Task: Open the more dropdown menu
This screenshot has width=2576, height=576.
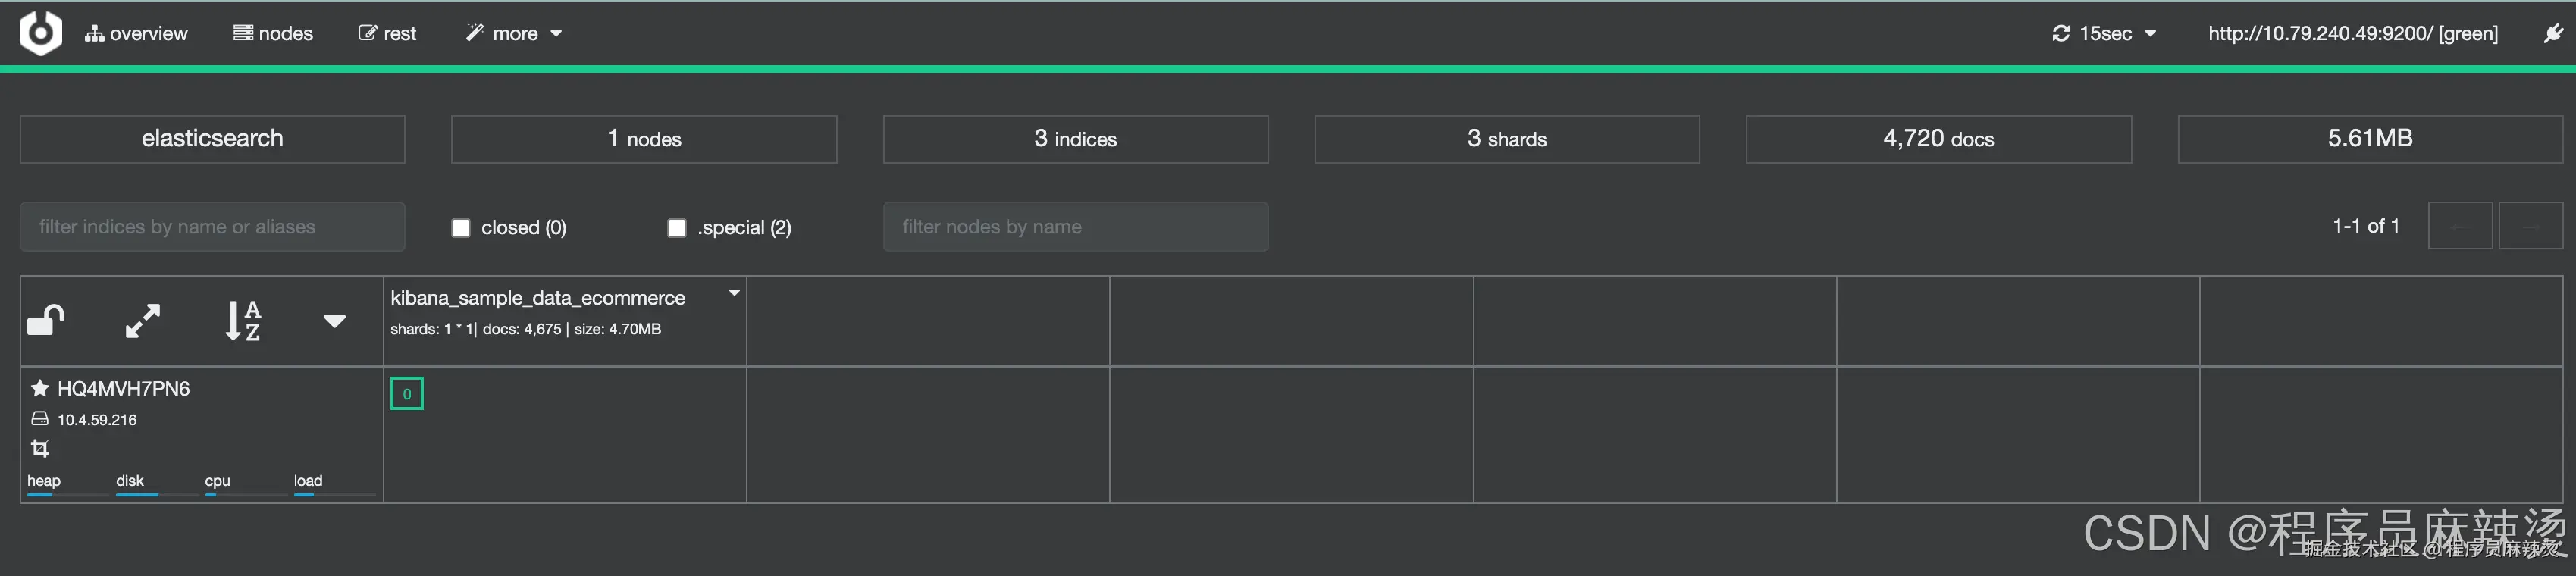Action: coord(514,34)
